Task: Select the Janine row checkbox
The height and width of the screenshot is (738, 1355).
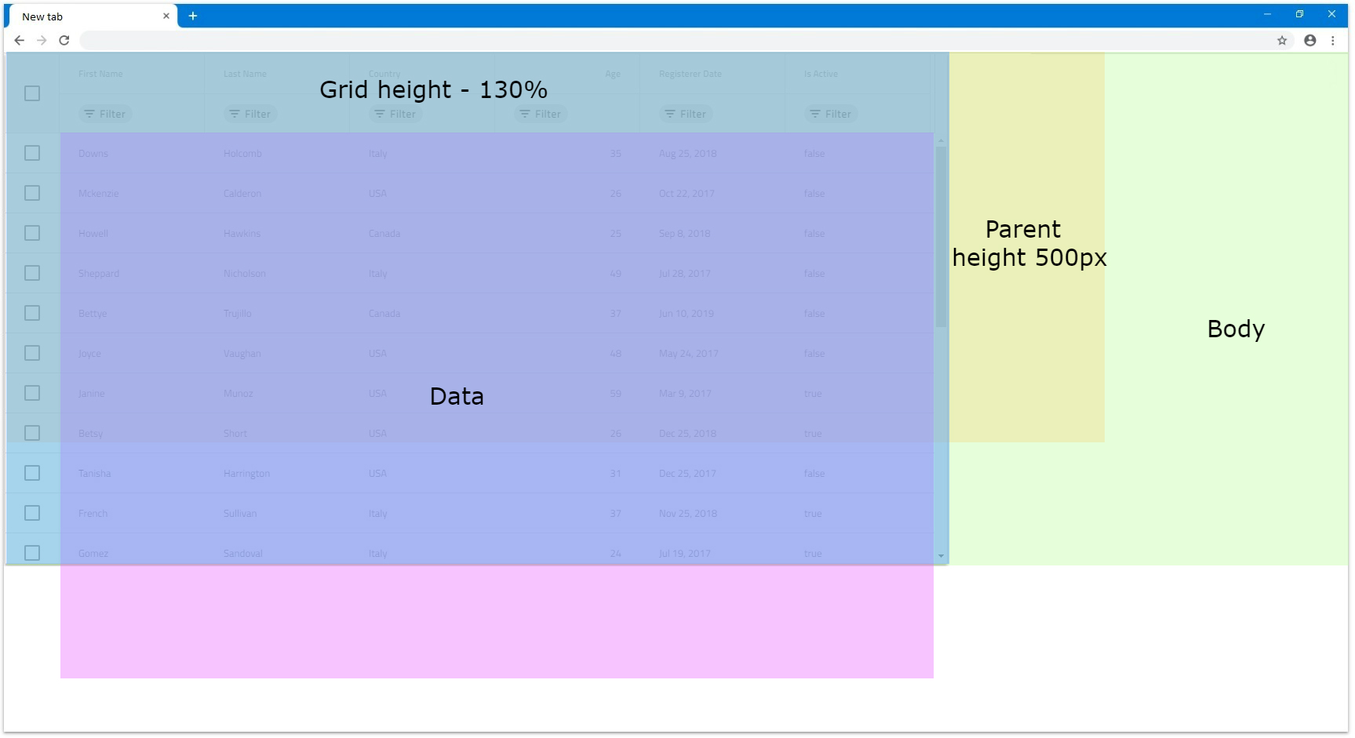Action: pyautogui.click(x=32, y=393)
